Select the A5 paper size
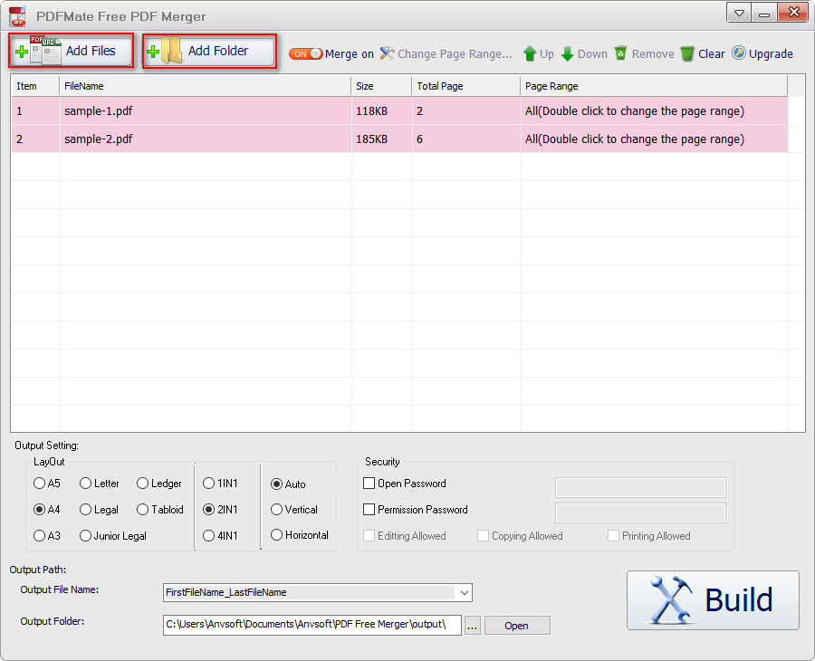The image size is (815, 661). [x=39, y=484]
